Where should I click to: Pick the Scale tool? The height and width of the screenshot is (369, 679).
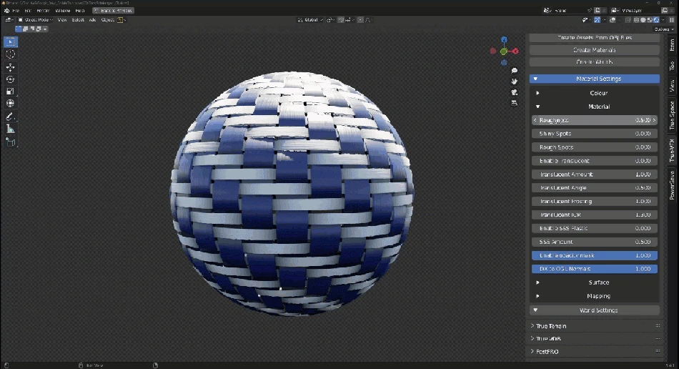tap(11, 92)
